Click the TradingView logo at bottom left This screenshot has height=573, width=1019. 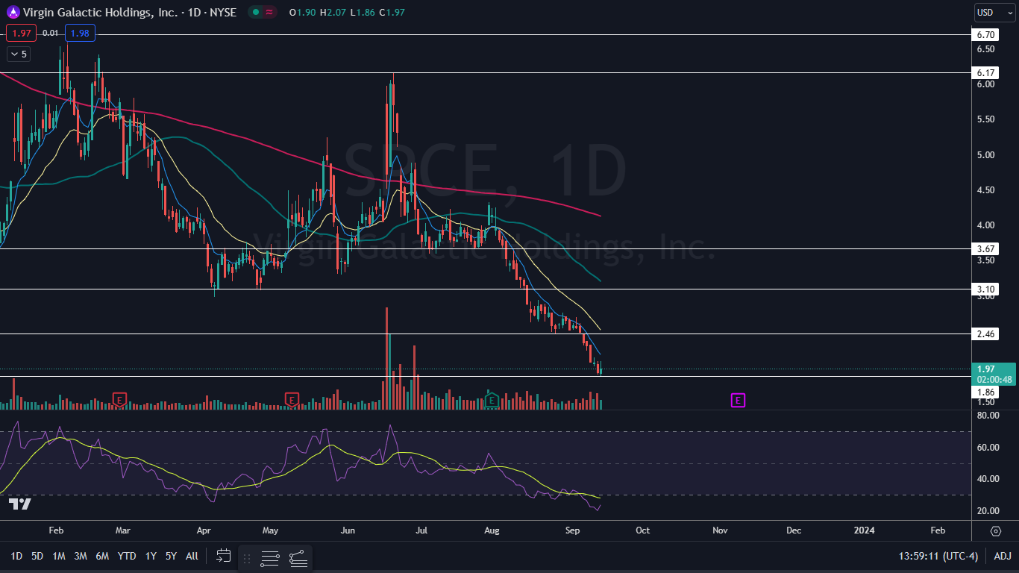click(x=20, y=504)
